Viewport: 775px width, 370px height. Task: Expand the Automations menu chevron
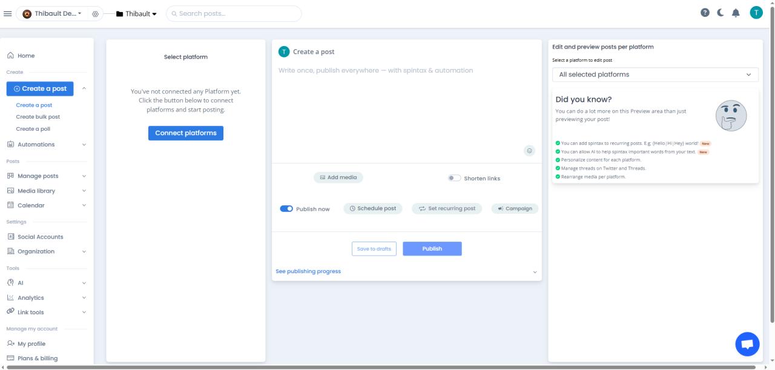point(84,145)
